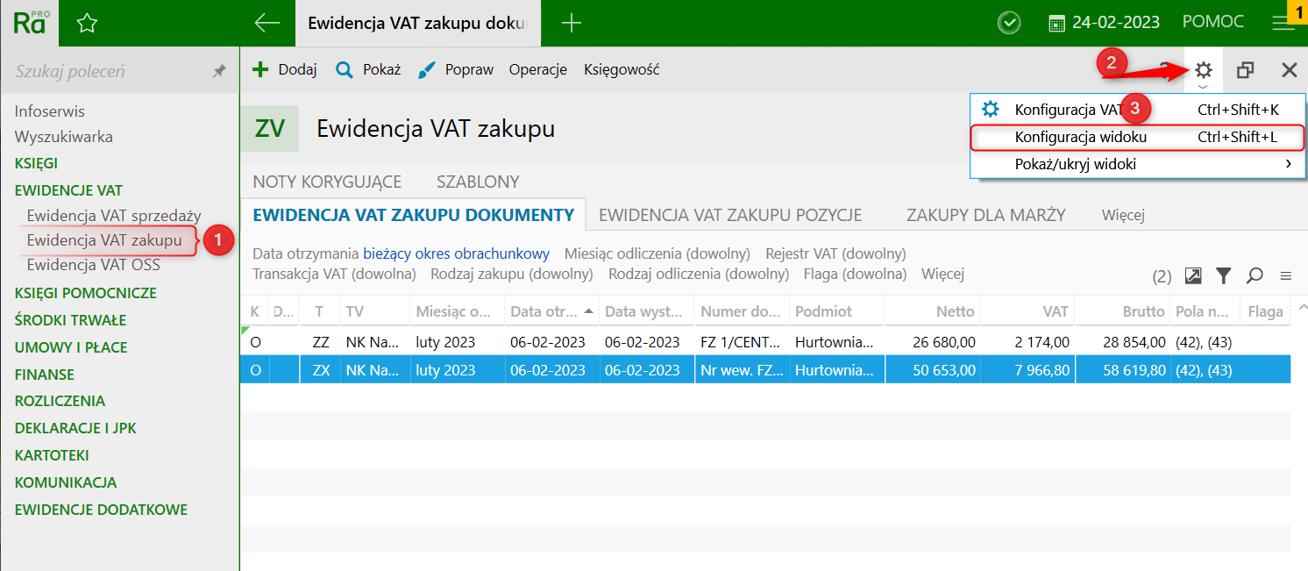Expand the ŚRODKI TRWAŁE section
The height and width of the screenshot is (571, 1308).
[70, 320]
